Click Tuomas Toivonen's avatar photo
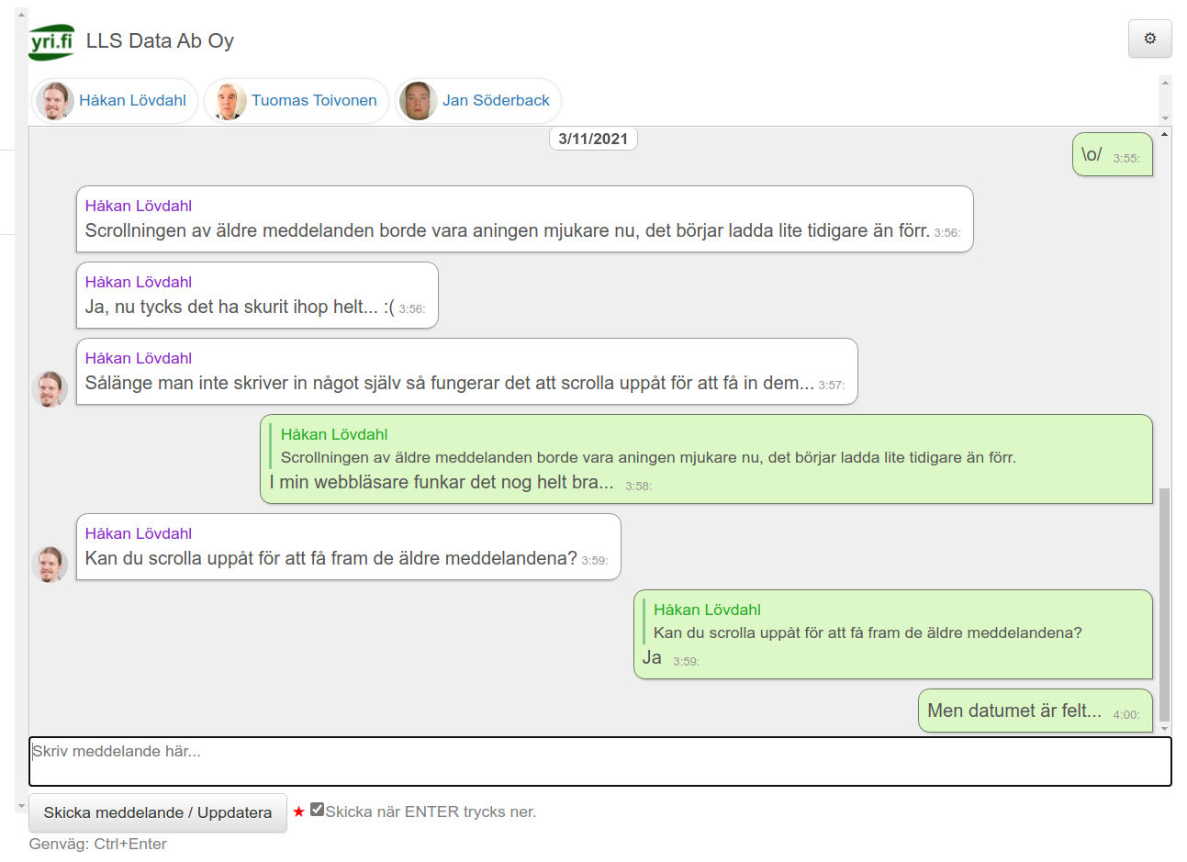This screenshot has width=1187, height=862. [227, 101]
